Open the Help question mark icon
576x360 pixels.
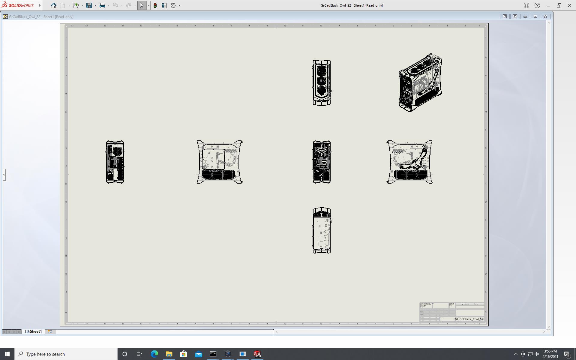tap(537, 5)
